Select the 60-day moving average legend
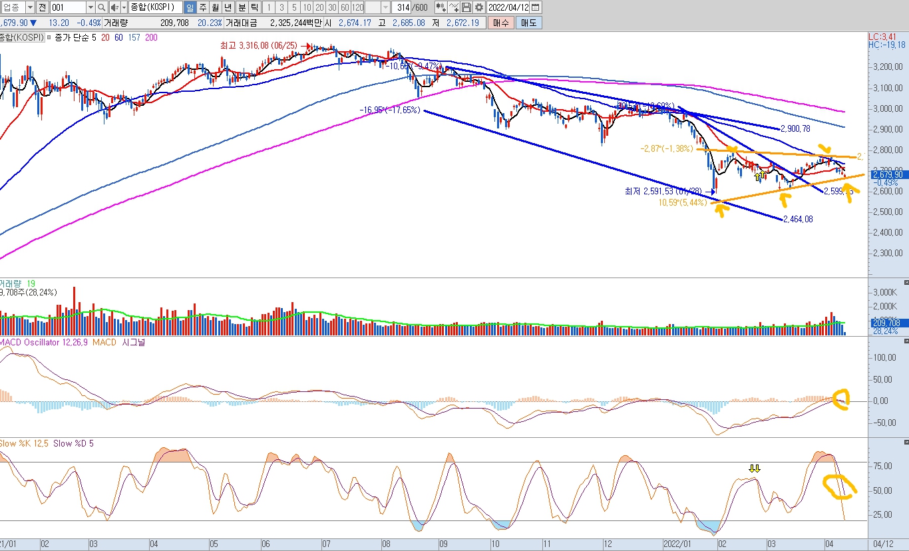 (118, 38)
